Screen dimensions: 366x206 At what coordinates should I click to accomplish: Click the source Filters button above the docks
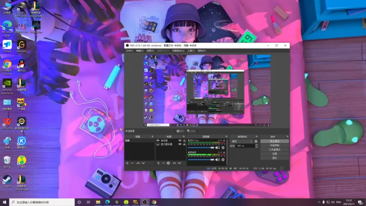(191, 131)
